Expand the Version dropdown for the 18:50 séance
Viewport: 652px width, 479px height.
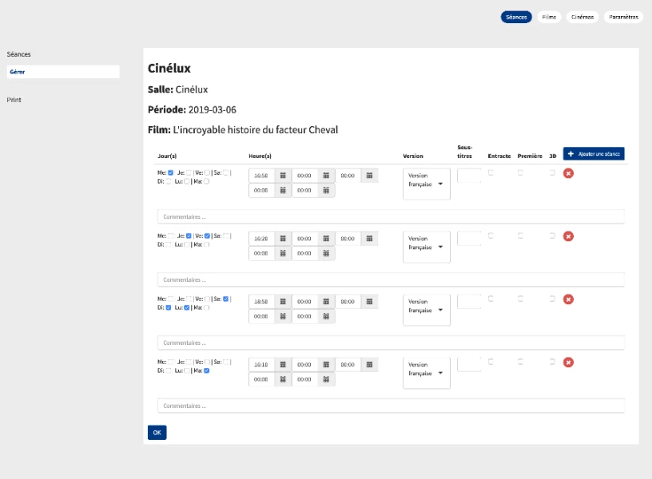(427, 310)
